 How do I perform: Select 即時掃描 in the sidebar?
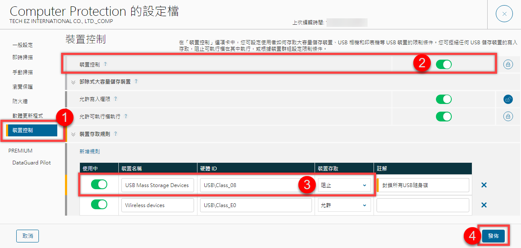point(23,58)
